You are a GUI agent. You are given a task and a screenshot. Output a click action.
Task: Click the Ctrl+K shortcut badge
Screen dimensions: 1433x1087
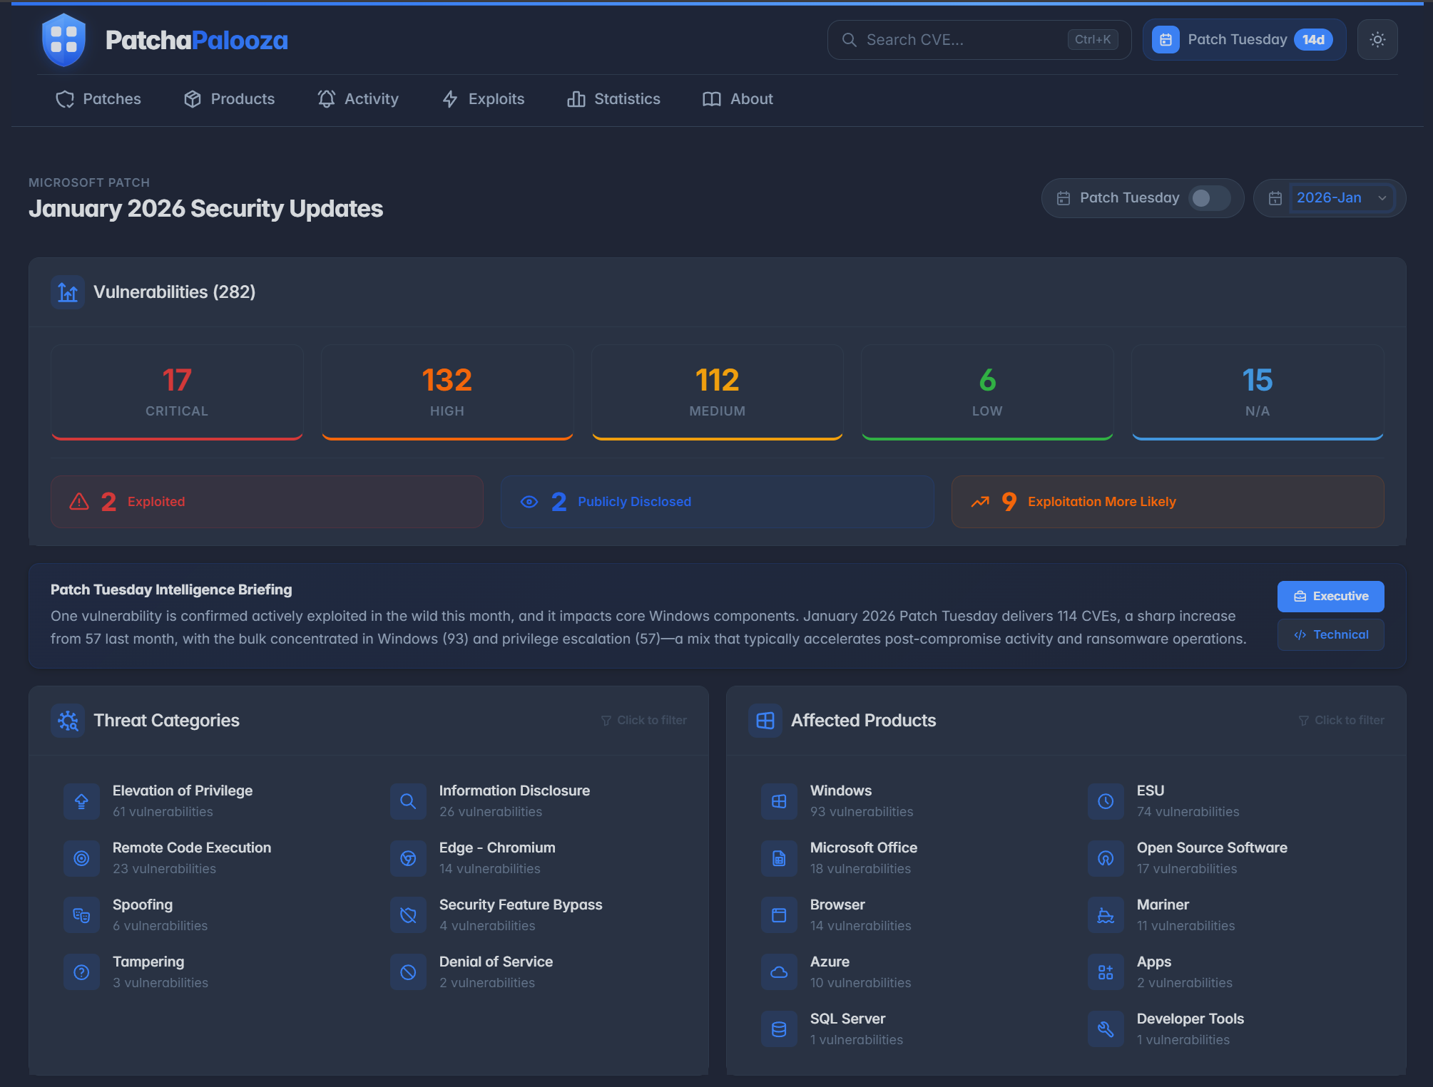click(1093, 40)
